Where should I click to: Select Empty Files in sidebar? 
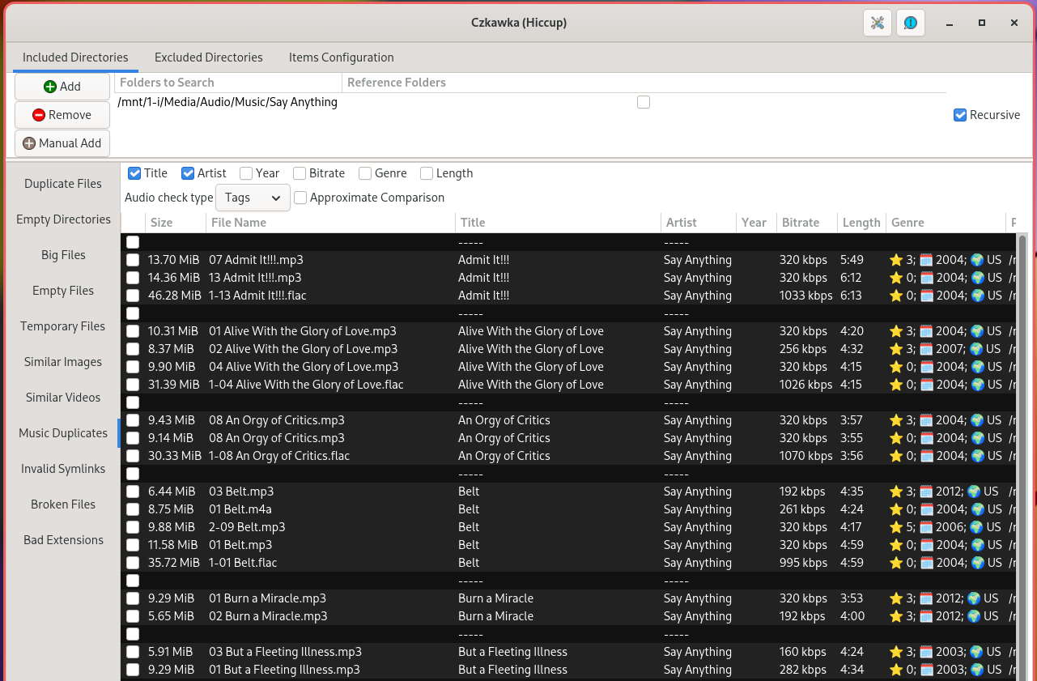click(63, 291)
